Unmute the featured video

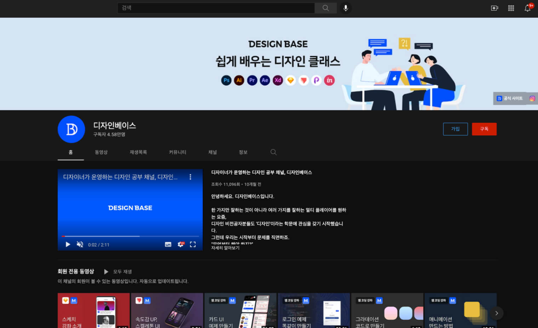click(x=80, y=244)
